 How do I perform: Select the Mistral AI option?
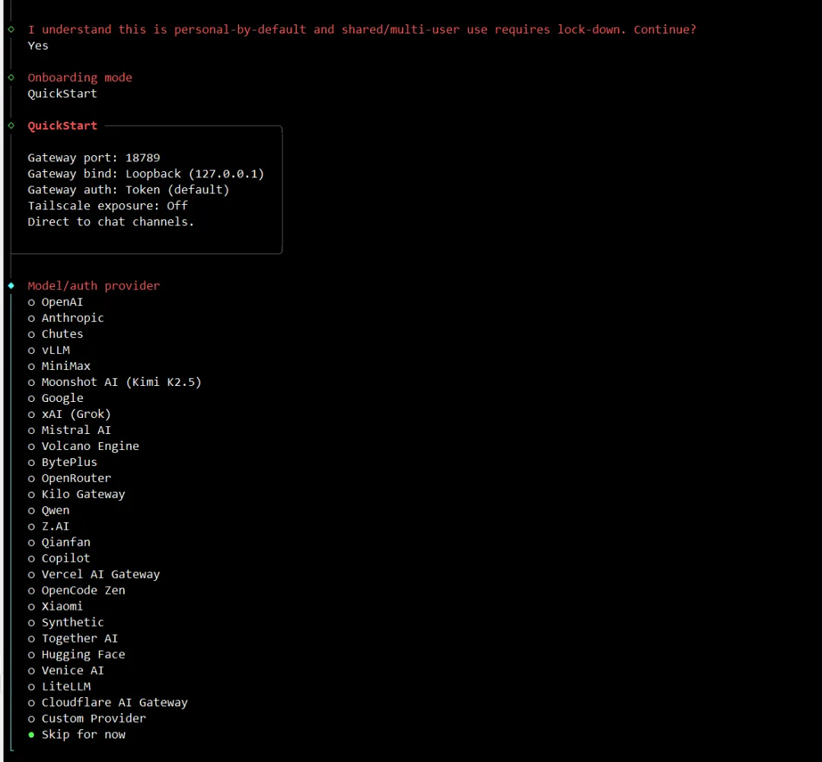coord(70,430)
